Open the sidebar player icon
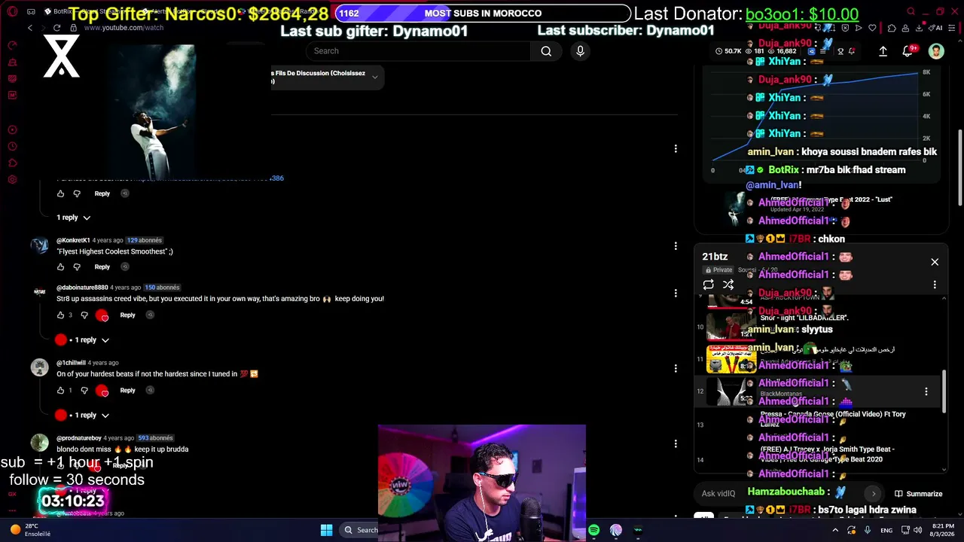964x542 pixels. 12,130
